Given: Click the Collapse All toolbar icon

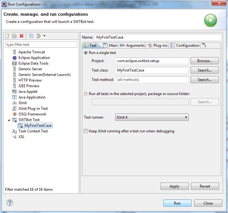Looking at the screenshot, I should [31, 36].
